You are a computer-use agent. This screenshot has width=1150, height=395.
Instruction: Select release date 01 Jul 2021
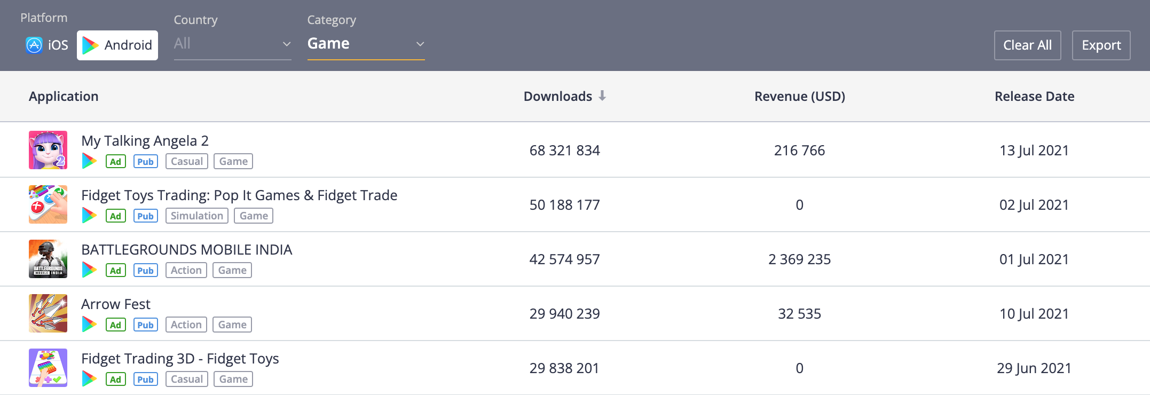[x=1034, y=259]
